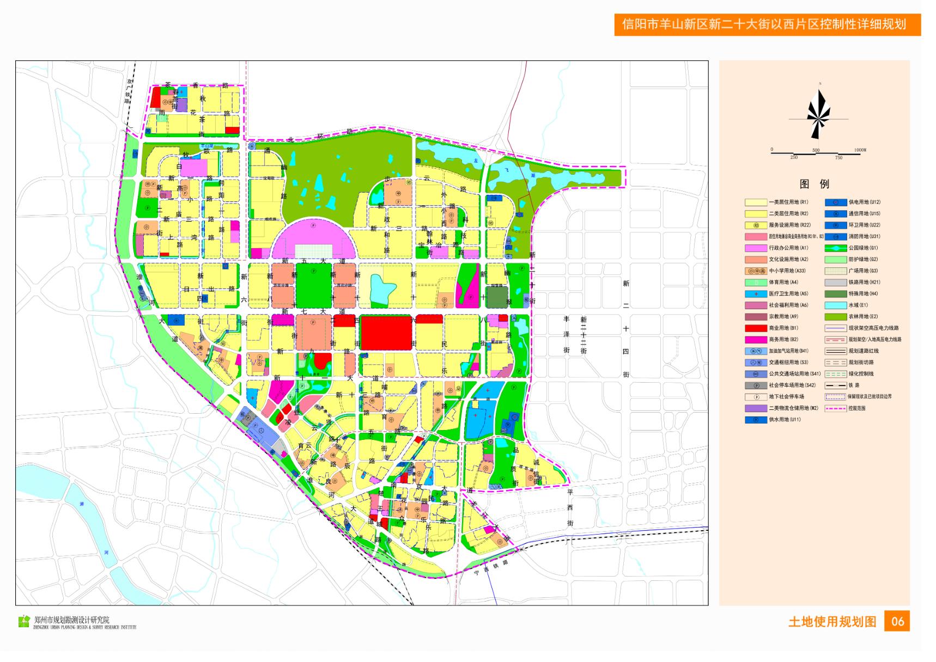Click the 医疗卫生用地(A5) cross legend symbol
This screenshot has width=936, height=662.
click(756, 293)
